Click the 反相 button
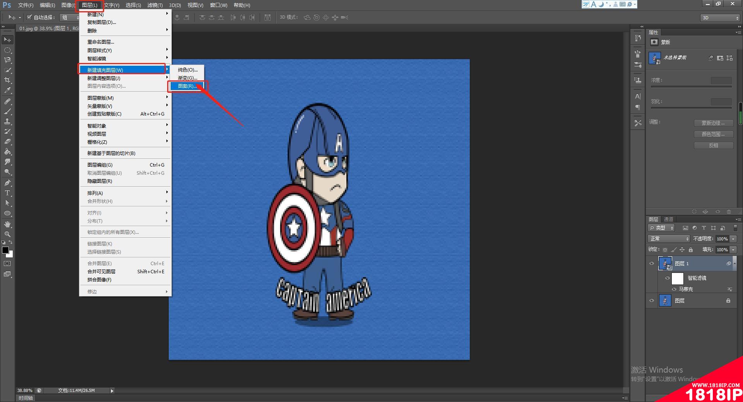This screenshot has height=402, width=743. (x=713, y=145)
